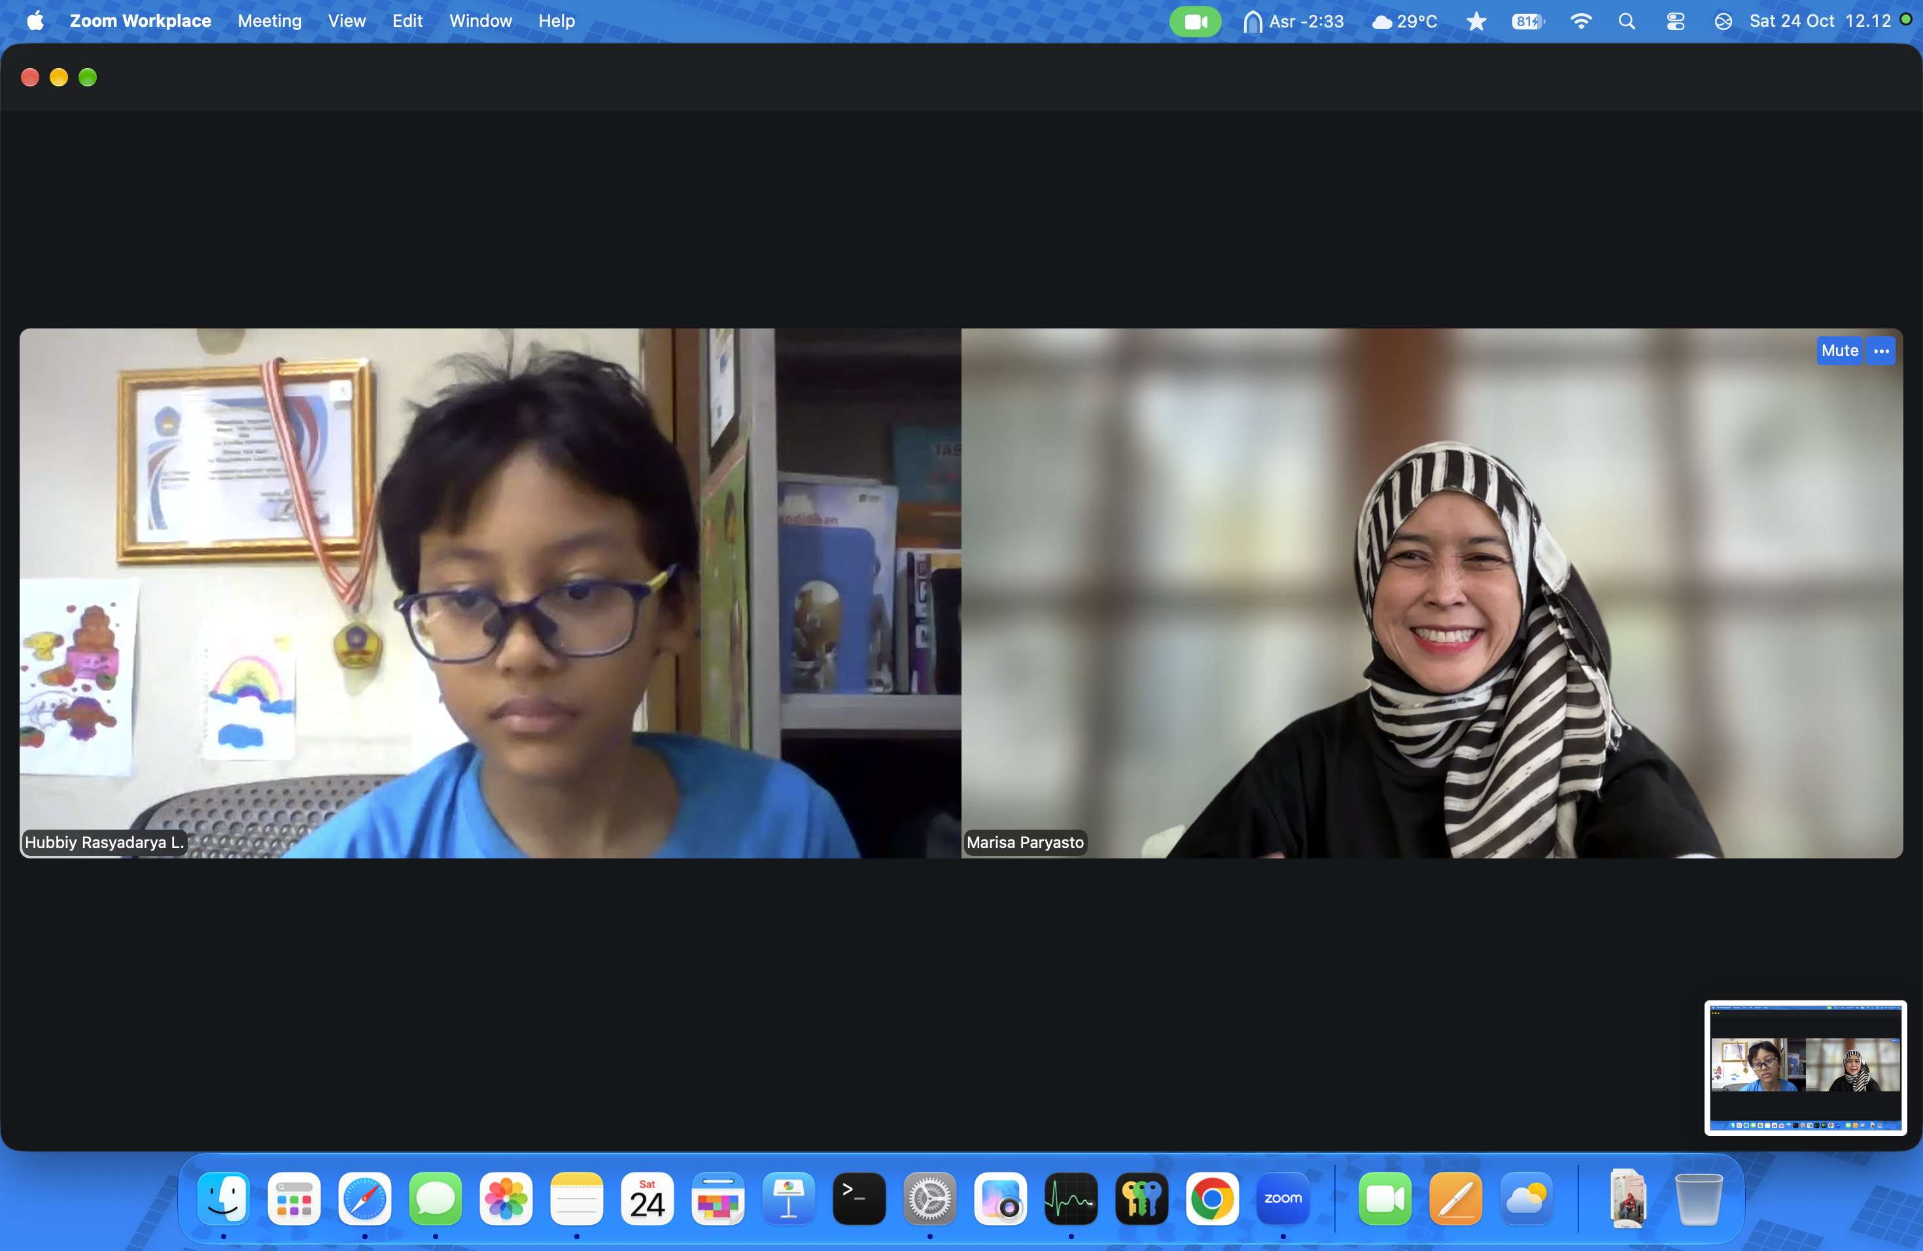Open Weather app from the Dock
The height and width of the screenshot is (1251, 1923).
pyautogui.click(x=1526, y=1199)
